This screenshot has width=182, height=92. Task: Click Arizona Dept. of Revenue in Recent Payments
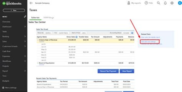click(45, 87)
